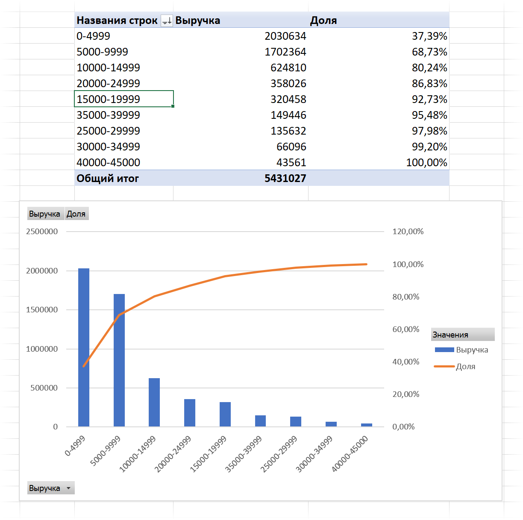Viewport: 523px width, 520px height.
Task: Select the Выручка legend entry
Action: 461,350
